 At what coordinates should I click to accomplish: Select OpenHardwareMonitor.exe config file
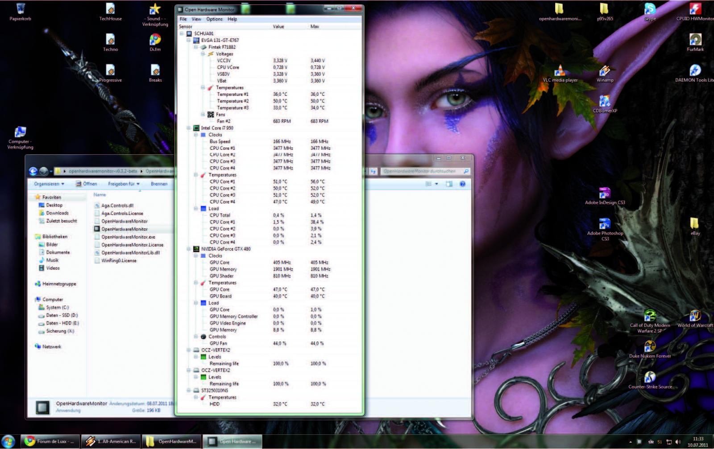pos(125,237)
